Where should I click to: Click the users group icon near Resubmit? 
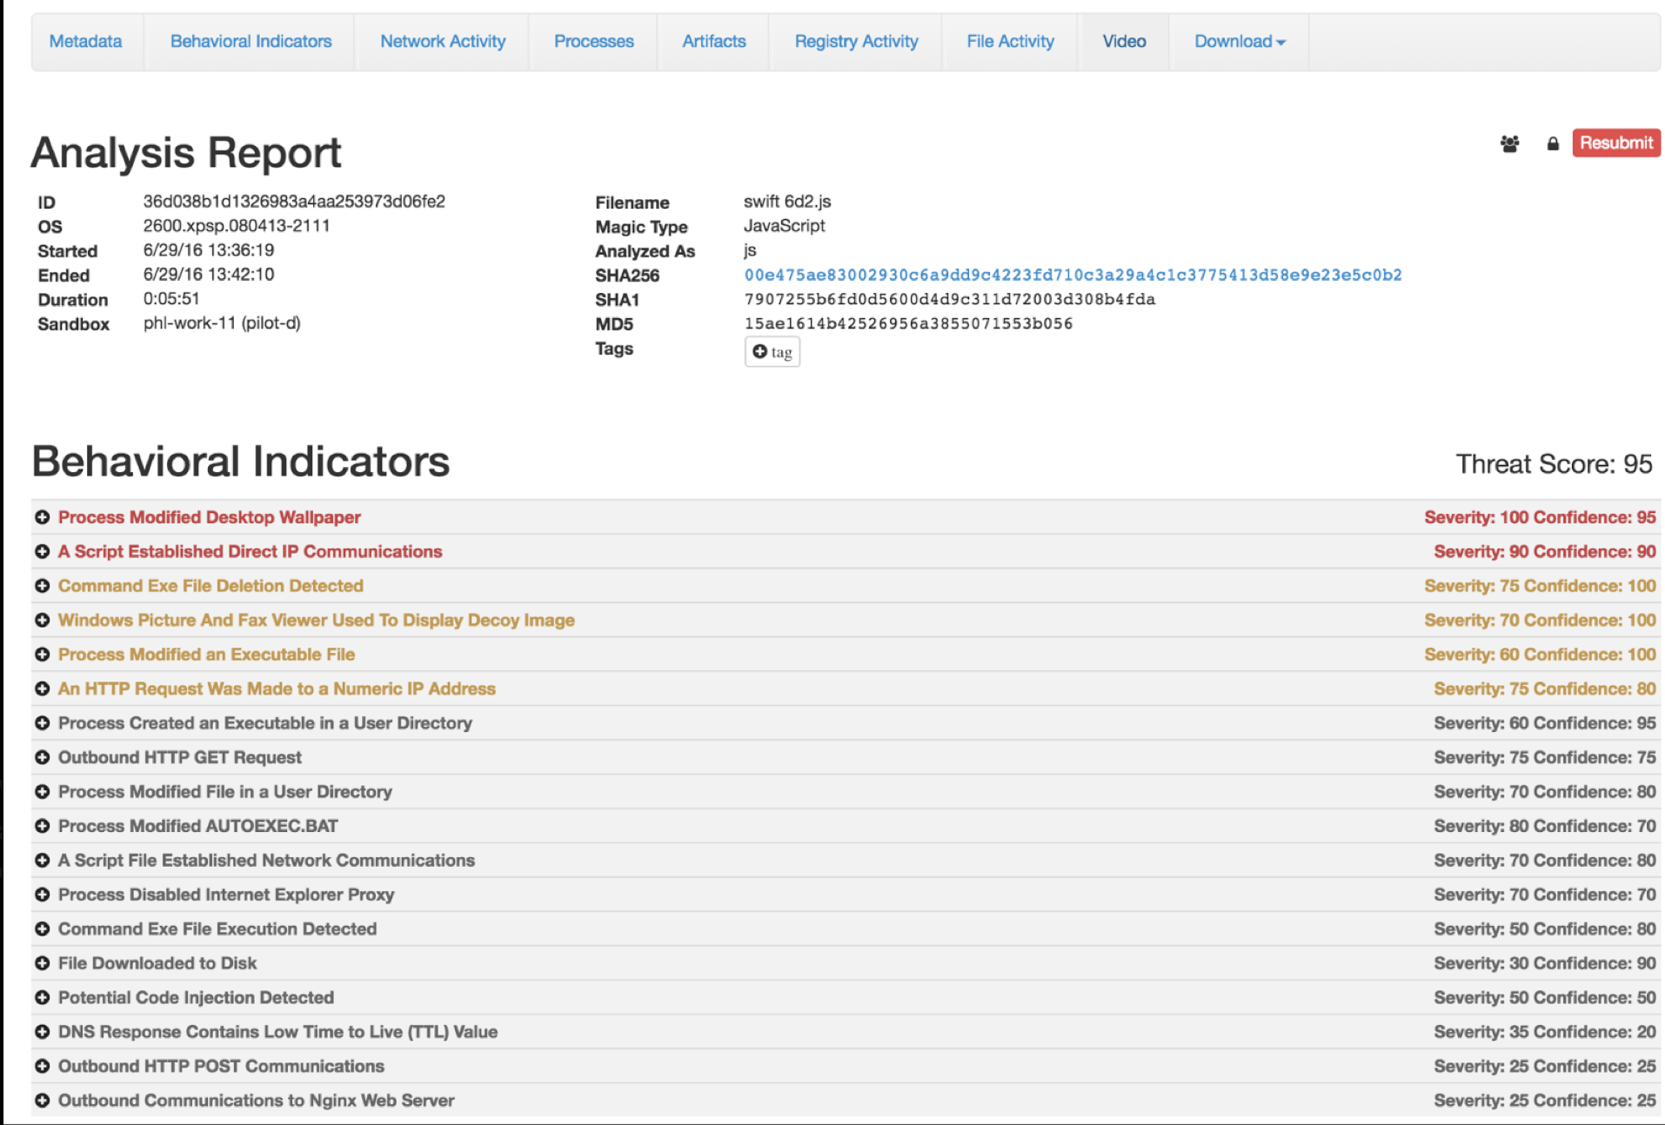click(x=1509, y=143)
